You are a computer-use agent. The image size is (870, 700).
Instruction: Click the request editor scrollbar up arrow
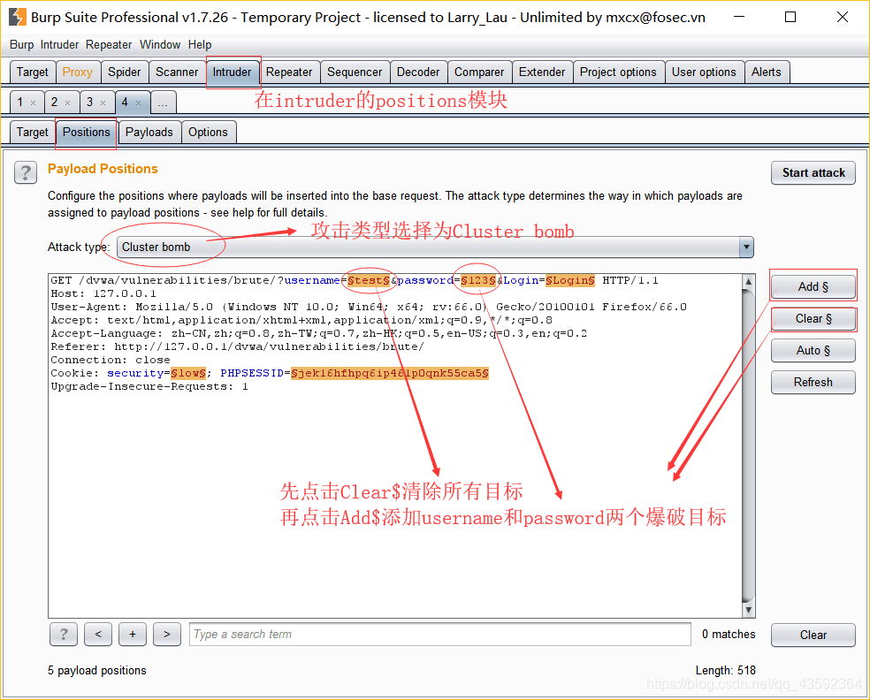pyautogui.click(x=749, y=281)
